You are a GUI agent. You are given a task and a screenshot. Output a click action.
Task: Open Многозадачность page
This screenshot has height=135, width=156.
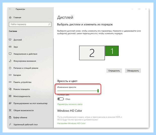click(22, 96)
